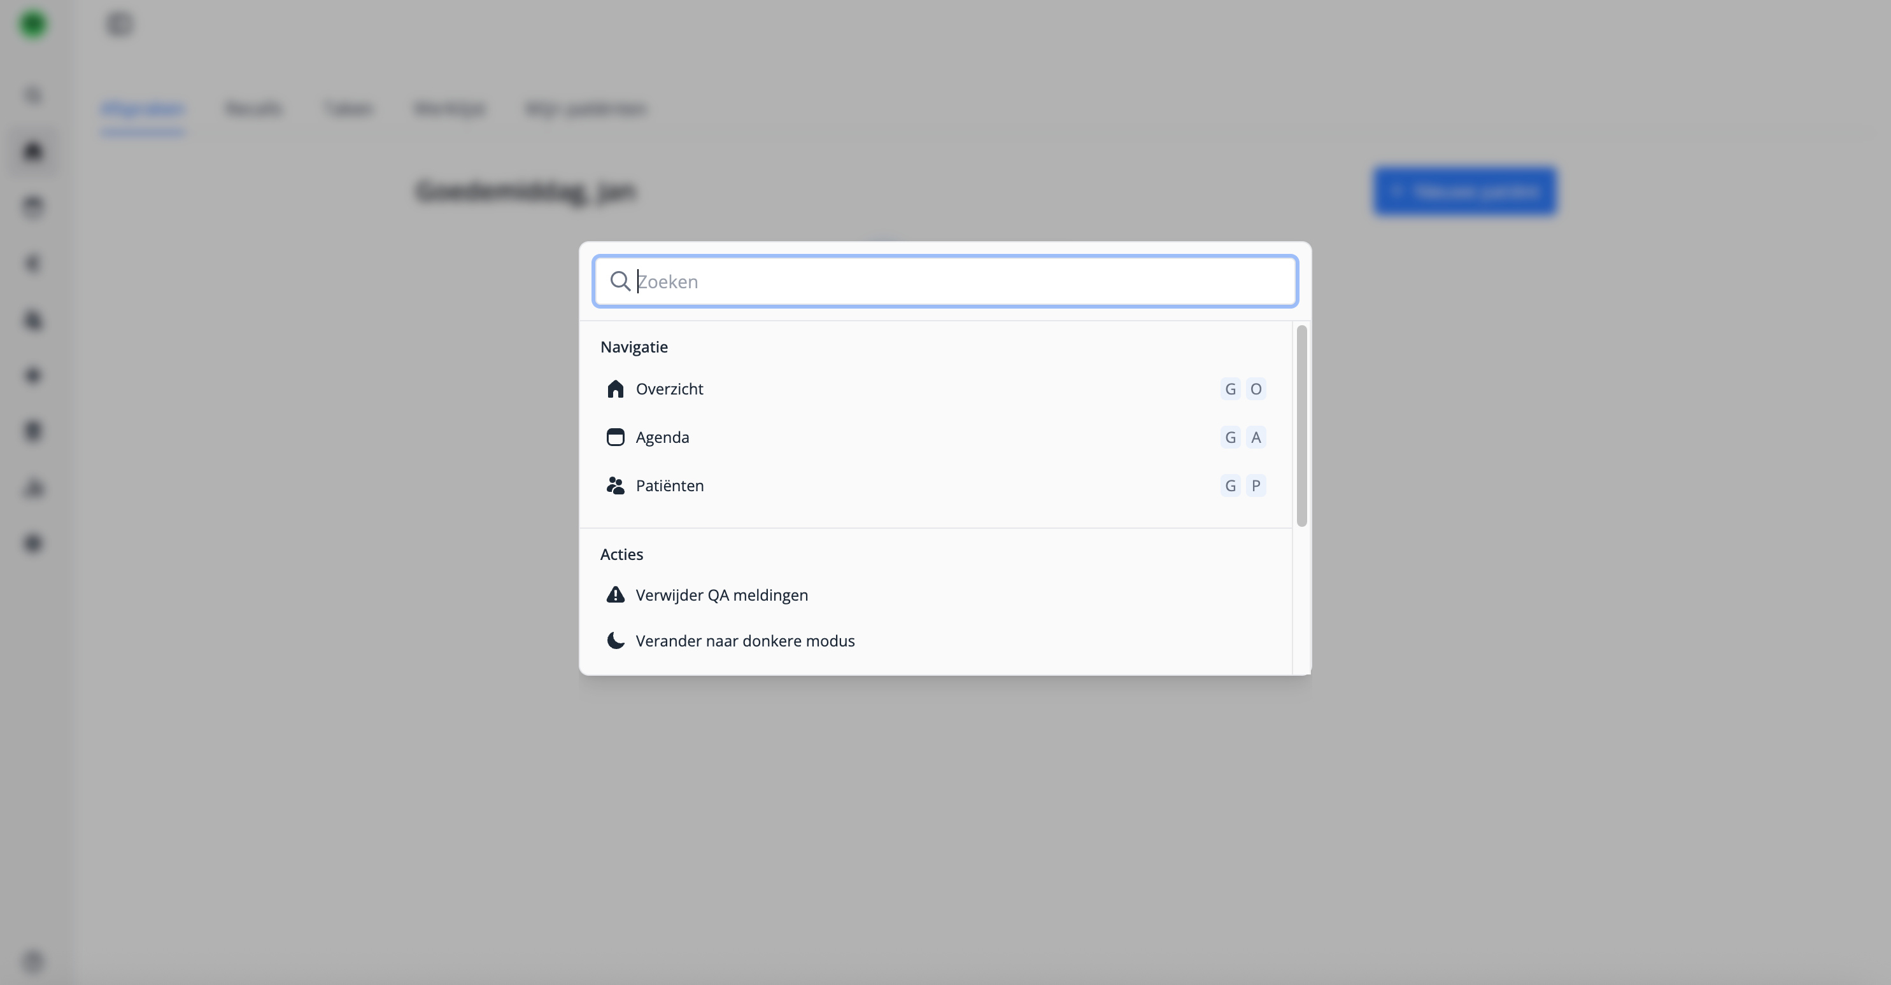Click the calendar icon beside Agenda

pyautogui.click(x=615, y=437)
